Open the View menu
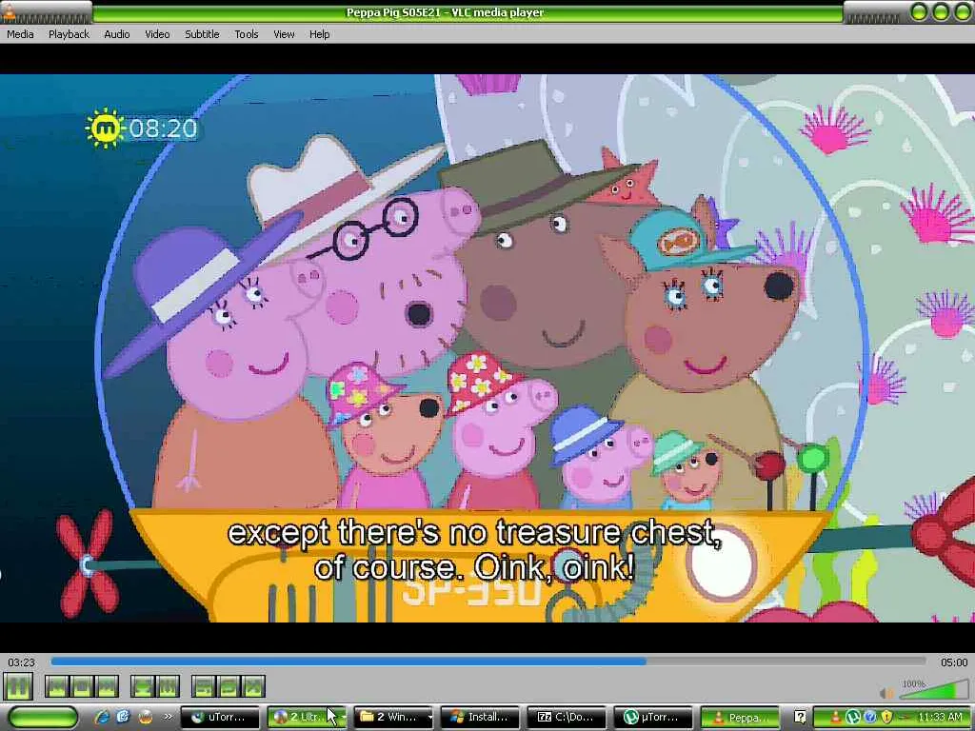The width and height of the screenshot is (975, 731). [x=284, y=34]
